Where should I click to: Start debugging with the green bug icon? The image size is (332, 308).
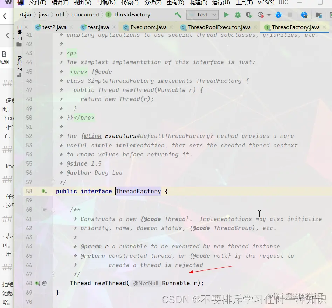tap(238, 15)
